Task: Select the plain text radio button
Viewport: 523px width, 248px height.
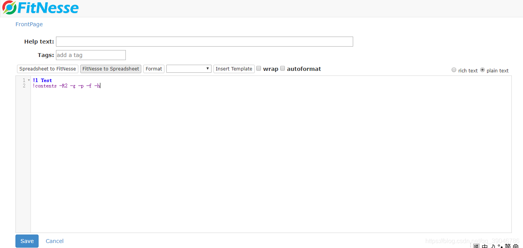Action: pyautogui.click(x=482, y=70)
